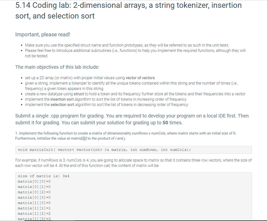
Task: Click the 'size of matrix is: 3x4' line
Action: 44,176
